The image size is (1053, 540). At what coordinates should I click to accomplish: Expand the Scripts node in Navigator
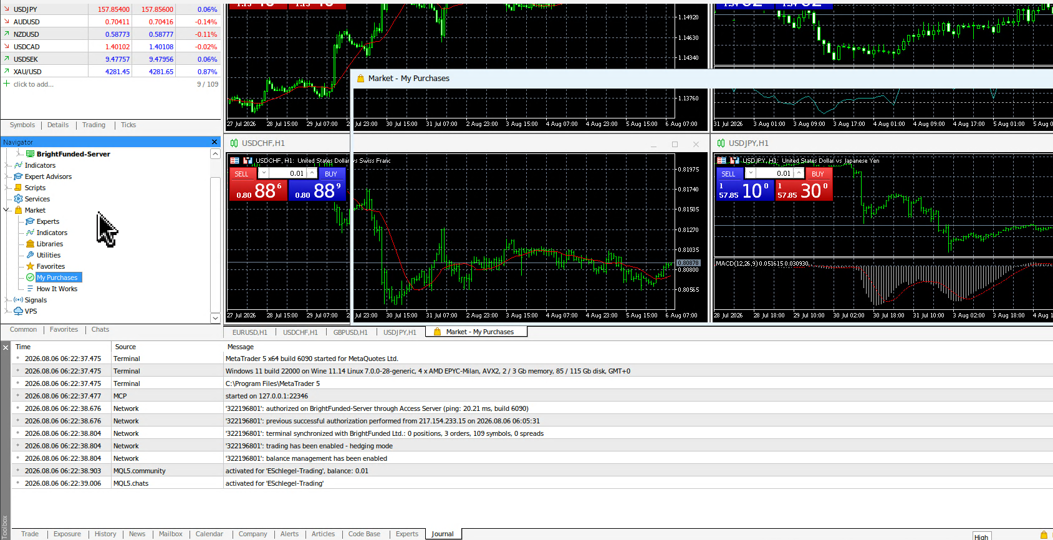7,188
